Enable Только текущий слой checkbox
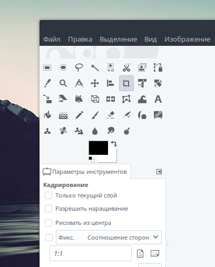 pyautogui.click(x=48, y=195)
